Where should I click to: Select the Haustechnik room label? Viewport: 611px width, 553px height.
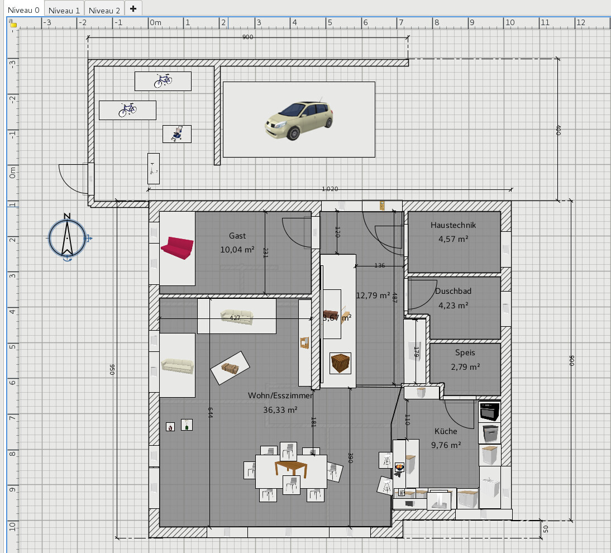click(453, 226)
